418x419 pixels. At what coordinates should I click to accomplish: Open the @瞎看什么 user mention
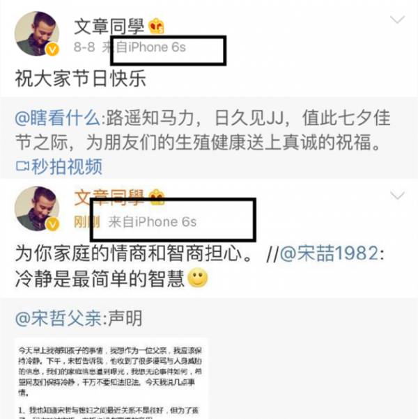click(x=57, y=118)
